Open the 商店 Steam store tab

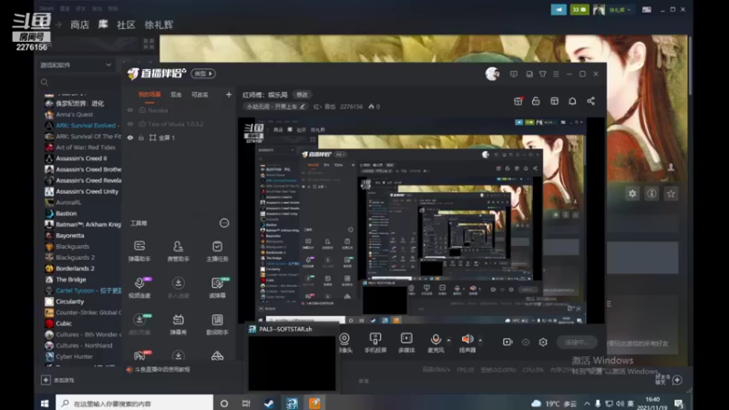tap(79, 25)
